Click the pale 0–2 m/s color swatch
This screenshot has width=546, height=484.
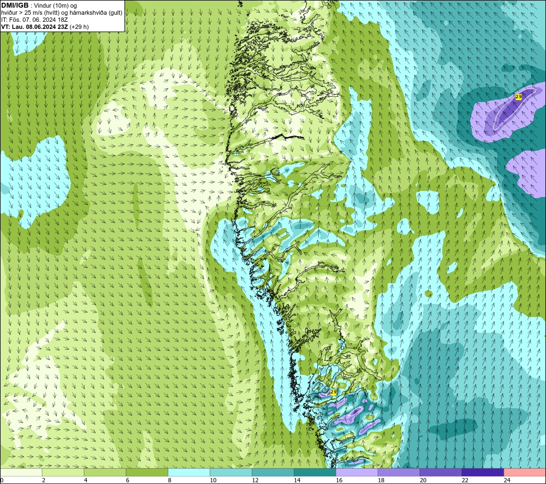pyautogui.click(x=21, y=473)
